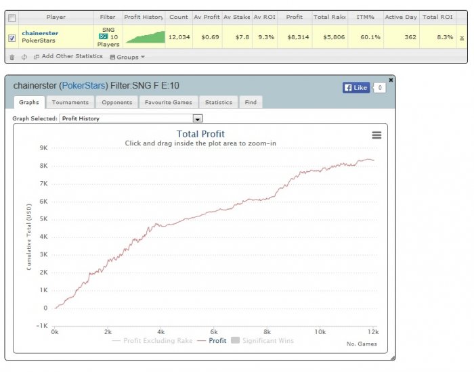The width and height of the screenshot is (474, 372).
Task: Click the count value 12,034
Action: coord(179,37)
